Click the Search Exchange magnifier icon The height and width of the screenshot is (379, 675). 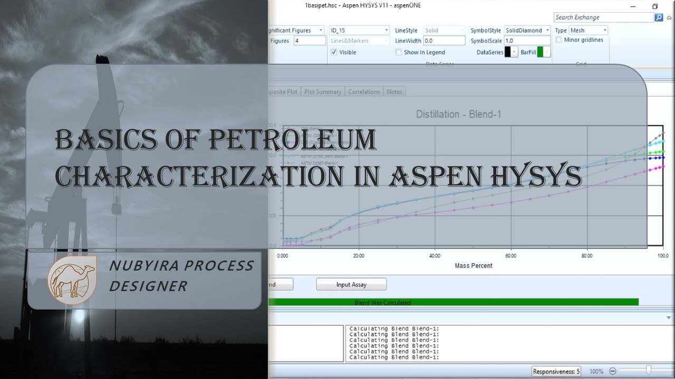pos(659,17)
